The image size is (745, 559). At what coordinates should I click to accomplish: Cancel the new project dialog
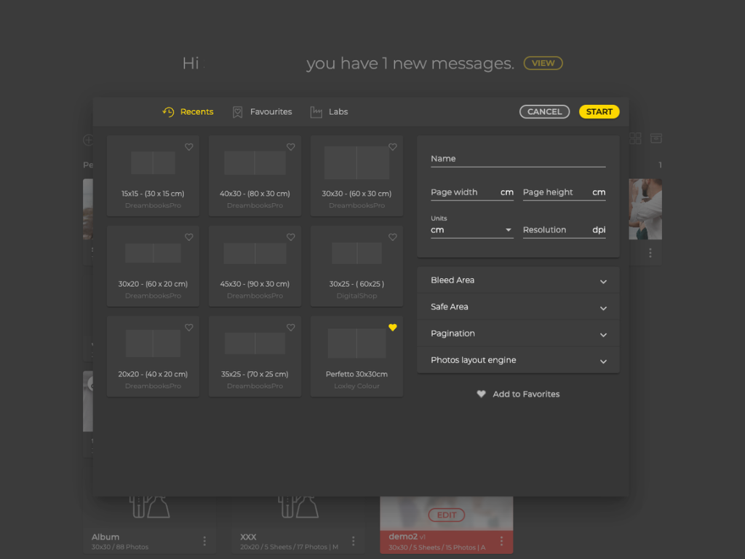point(544,111)
